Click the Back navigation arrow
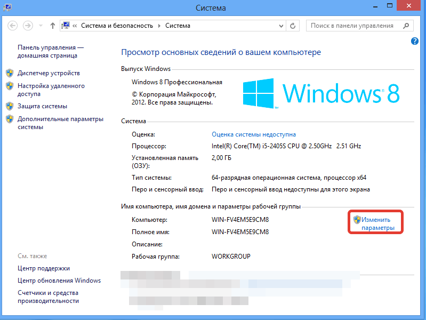The width and height of the screenshot is (426, 320). [12, 26]
